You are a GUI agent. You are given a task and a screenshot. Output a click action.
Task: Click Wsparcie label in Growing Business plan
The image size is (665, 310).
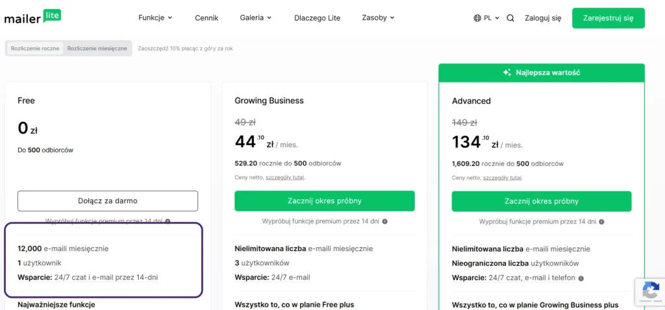(252, 278)
